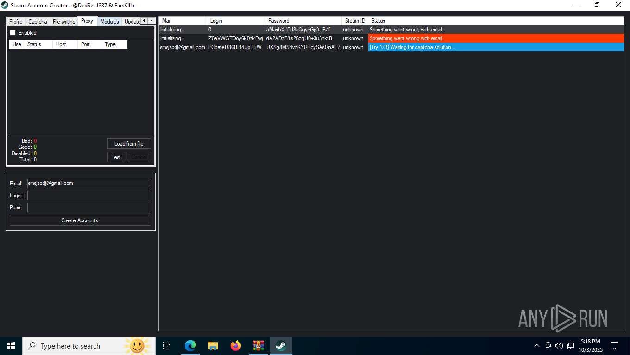Click the Create Accounts button
This screenshot has height=355, width=630.
click(x=80, y=220)
